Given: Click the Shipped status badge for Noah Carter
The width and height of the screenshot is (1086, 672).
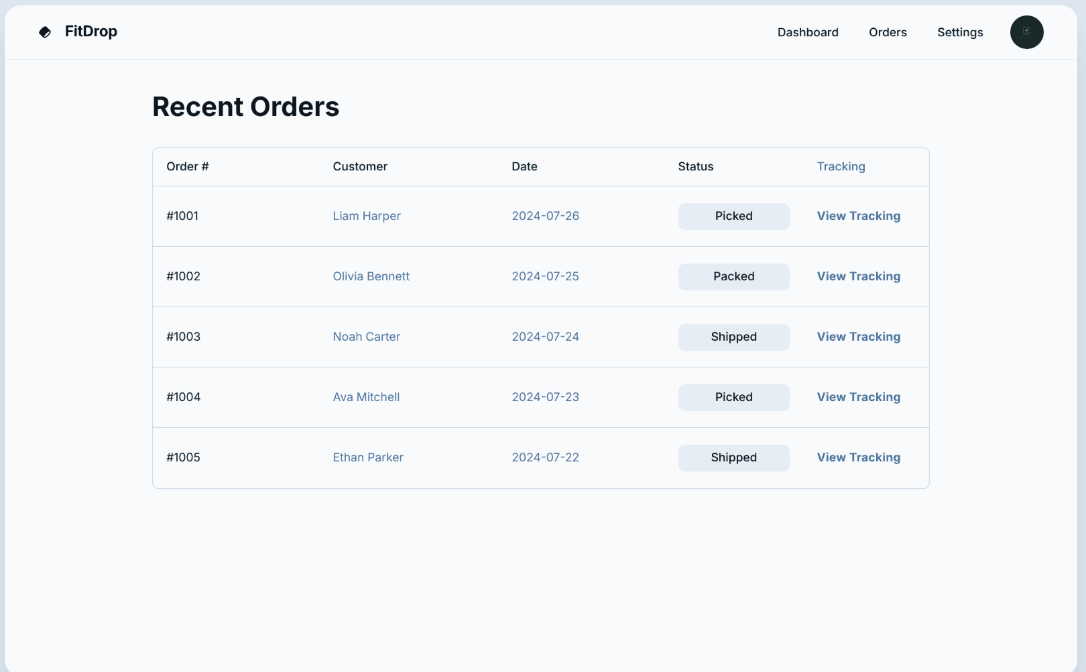Looking at the screenshot, I should 733,337.
